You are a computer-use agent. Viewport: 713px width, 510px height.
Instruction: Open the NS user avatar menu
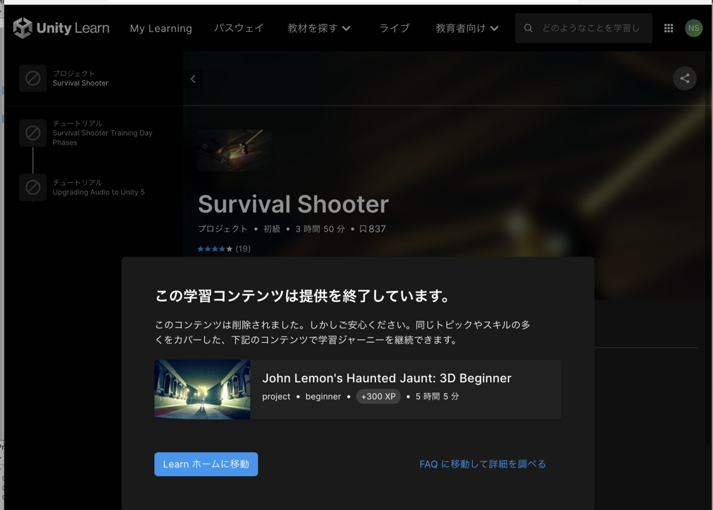click(x=693, y=28)
